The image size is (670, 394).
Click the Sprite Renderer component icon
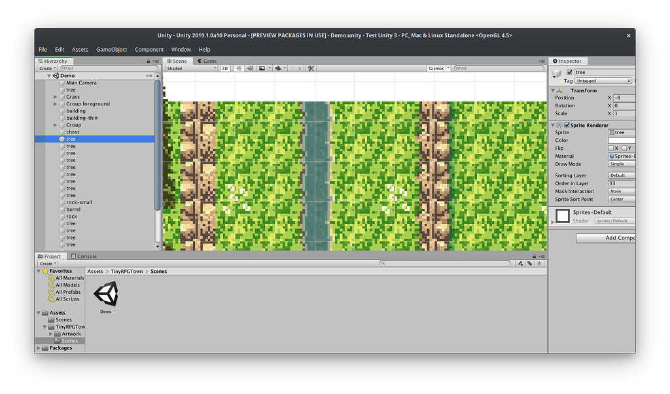[x=559, y=124]
